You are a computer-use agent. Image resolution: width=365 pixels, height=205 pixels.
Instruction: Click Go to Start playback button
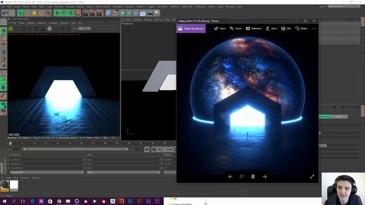147,149
